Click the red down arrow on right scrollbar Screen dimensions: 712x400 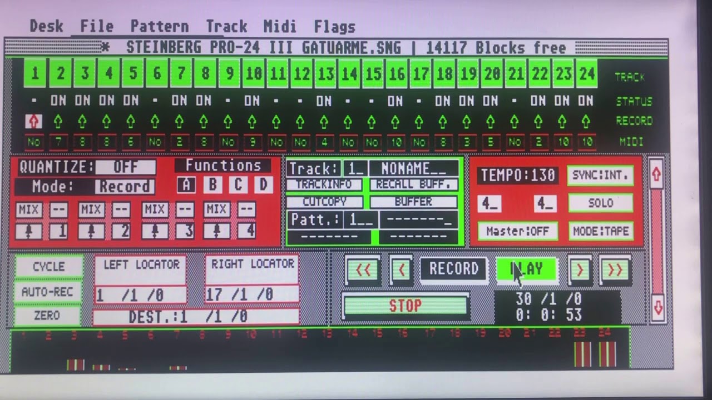[657, 307]
